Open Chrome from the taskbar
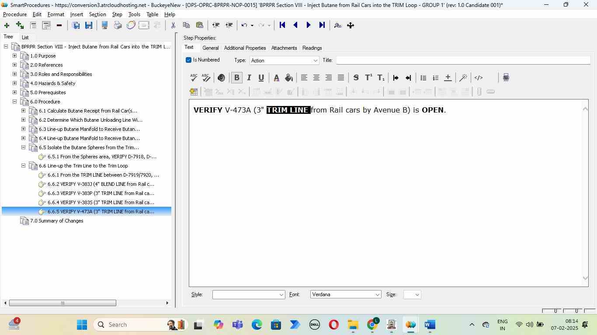The image size is (597, 335). (x=372, y=325)
